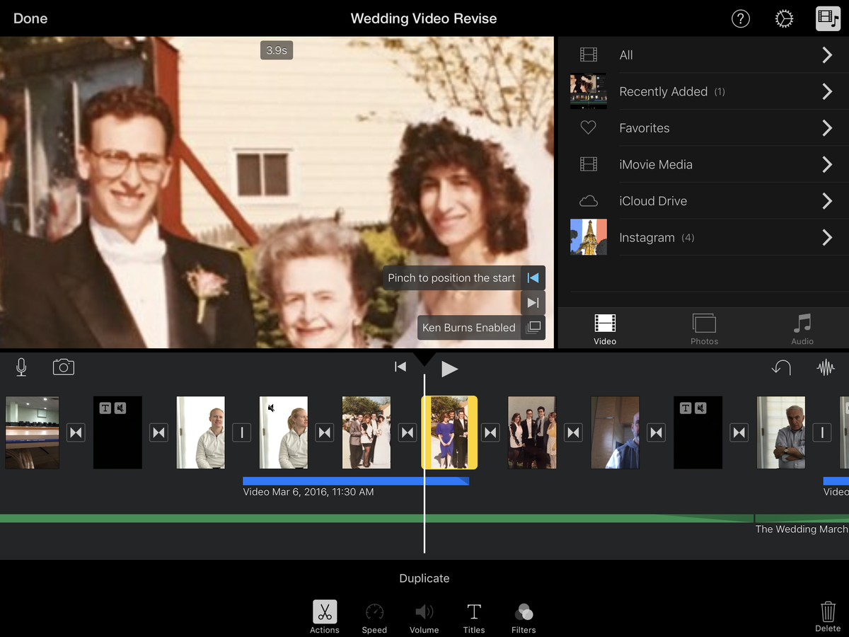Open project settings gear icon
This screenshot has height=637, width=849.
[x=784, y=19]
